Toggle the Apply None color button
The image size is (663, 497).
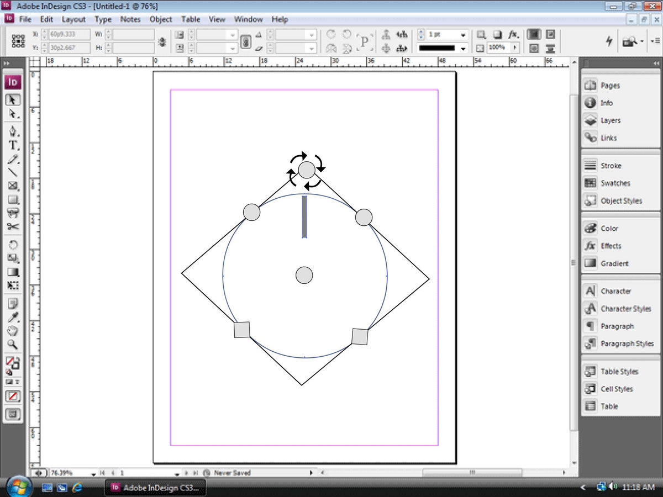click(x=13, y=396)
